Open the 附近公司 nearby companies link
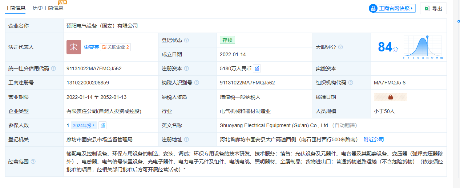The height and width of the screenshot is (188, 460). [374, 139]
